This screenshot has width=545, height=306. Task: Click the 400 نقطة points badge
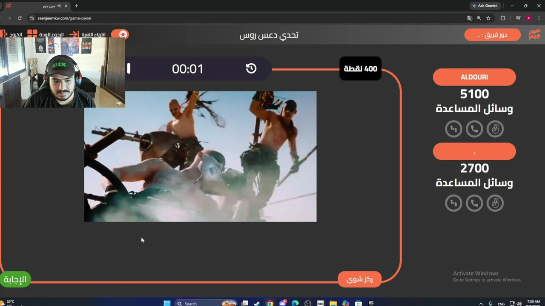(x=360, y=68)
